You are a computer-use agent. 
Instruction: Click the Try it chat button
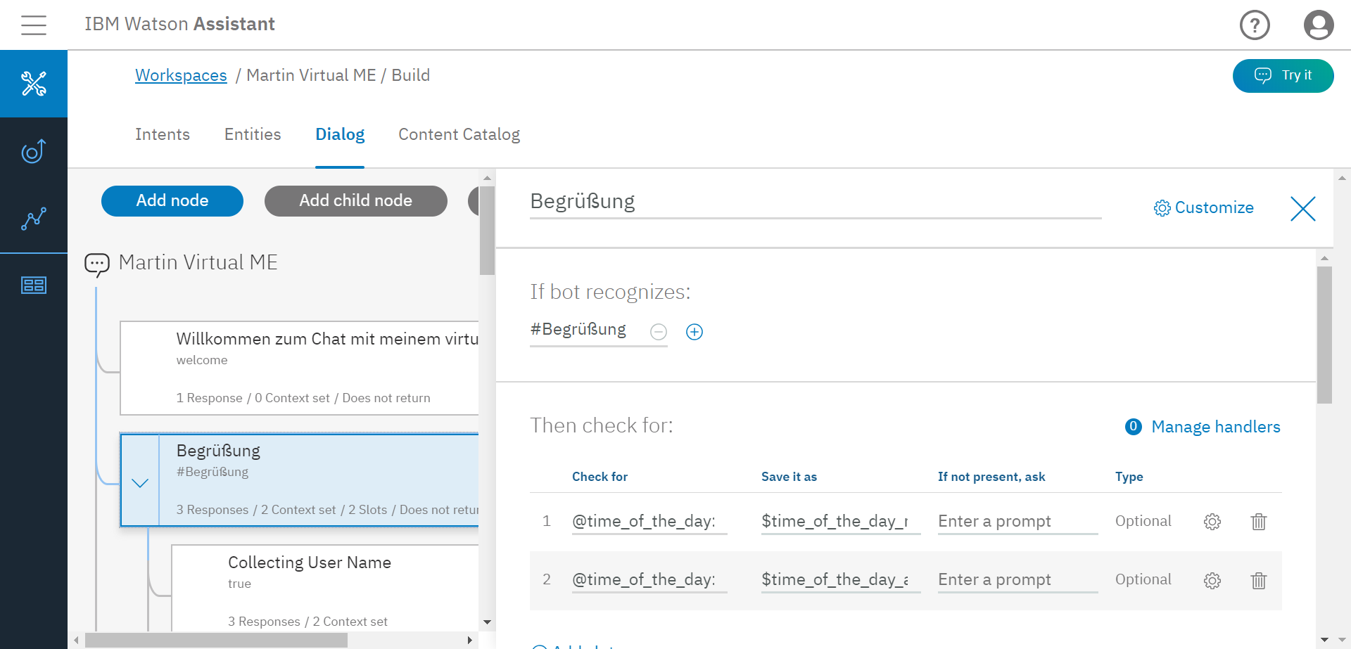click(1283, 75)
